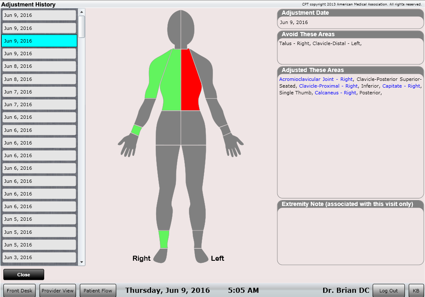Select the highlighted Jun 9, 2016 visit
425x297 pixels.
(x=39, y=40)
